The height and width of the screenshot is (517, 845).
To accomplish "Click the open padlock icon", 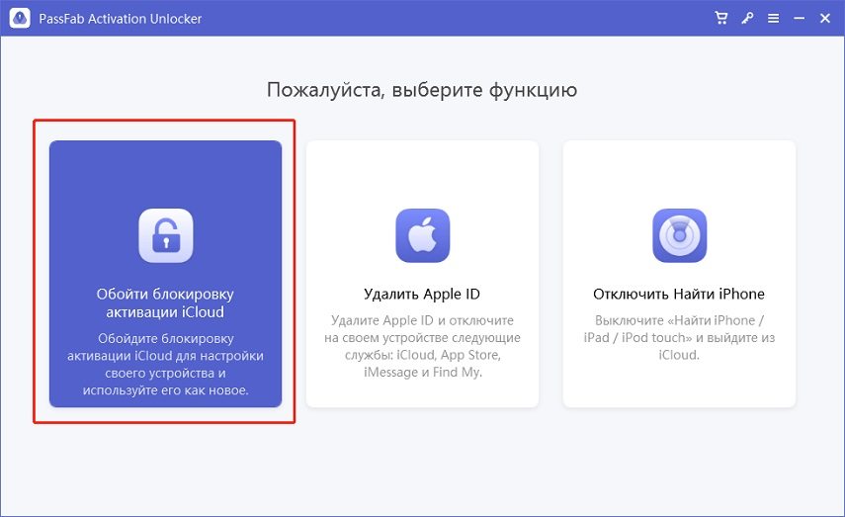I will click(x=166, y=235).
